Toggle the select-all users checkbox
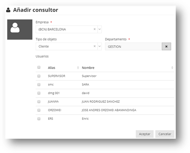 (x=39, y=67)
